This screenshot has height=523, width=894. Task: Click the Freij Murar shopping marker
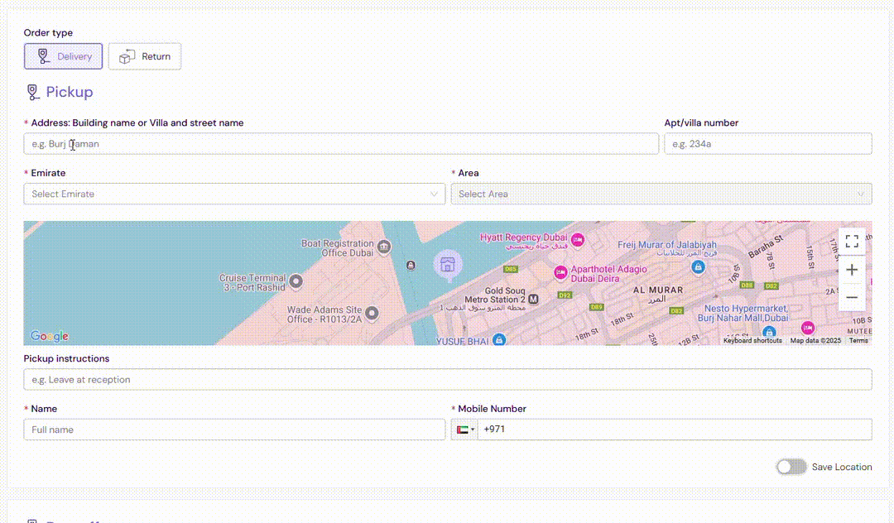coord(698,266)
